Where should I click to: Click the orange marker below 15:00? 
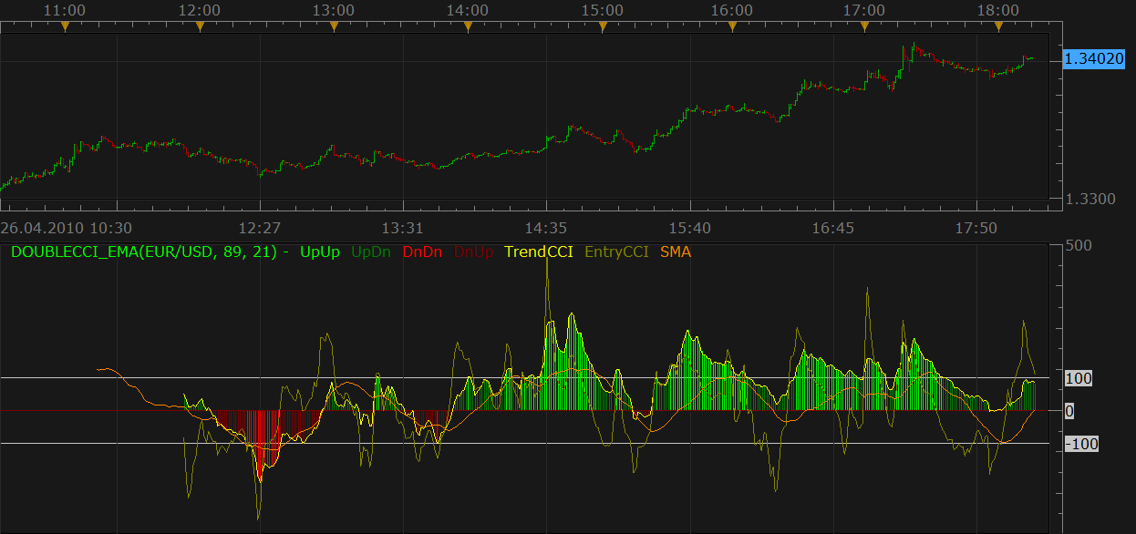coord(603,27)
